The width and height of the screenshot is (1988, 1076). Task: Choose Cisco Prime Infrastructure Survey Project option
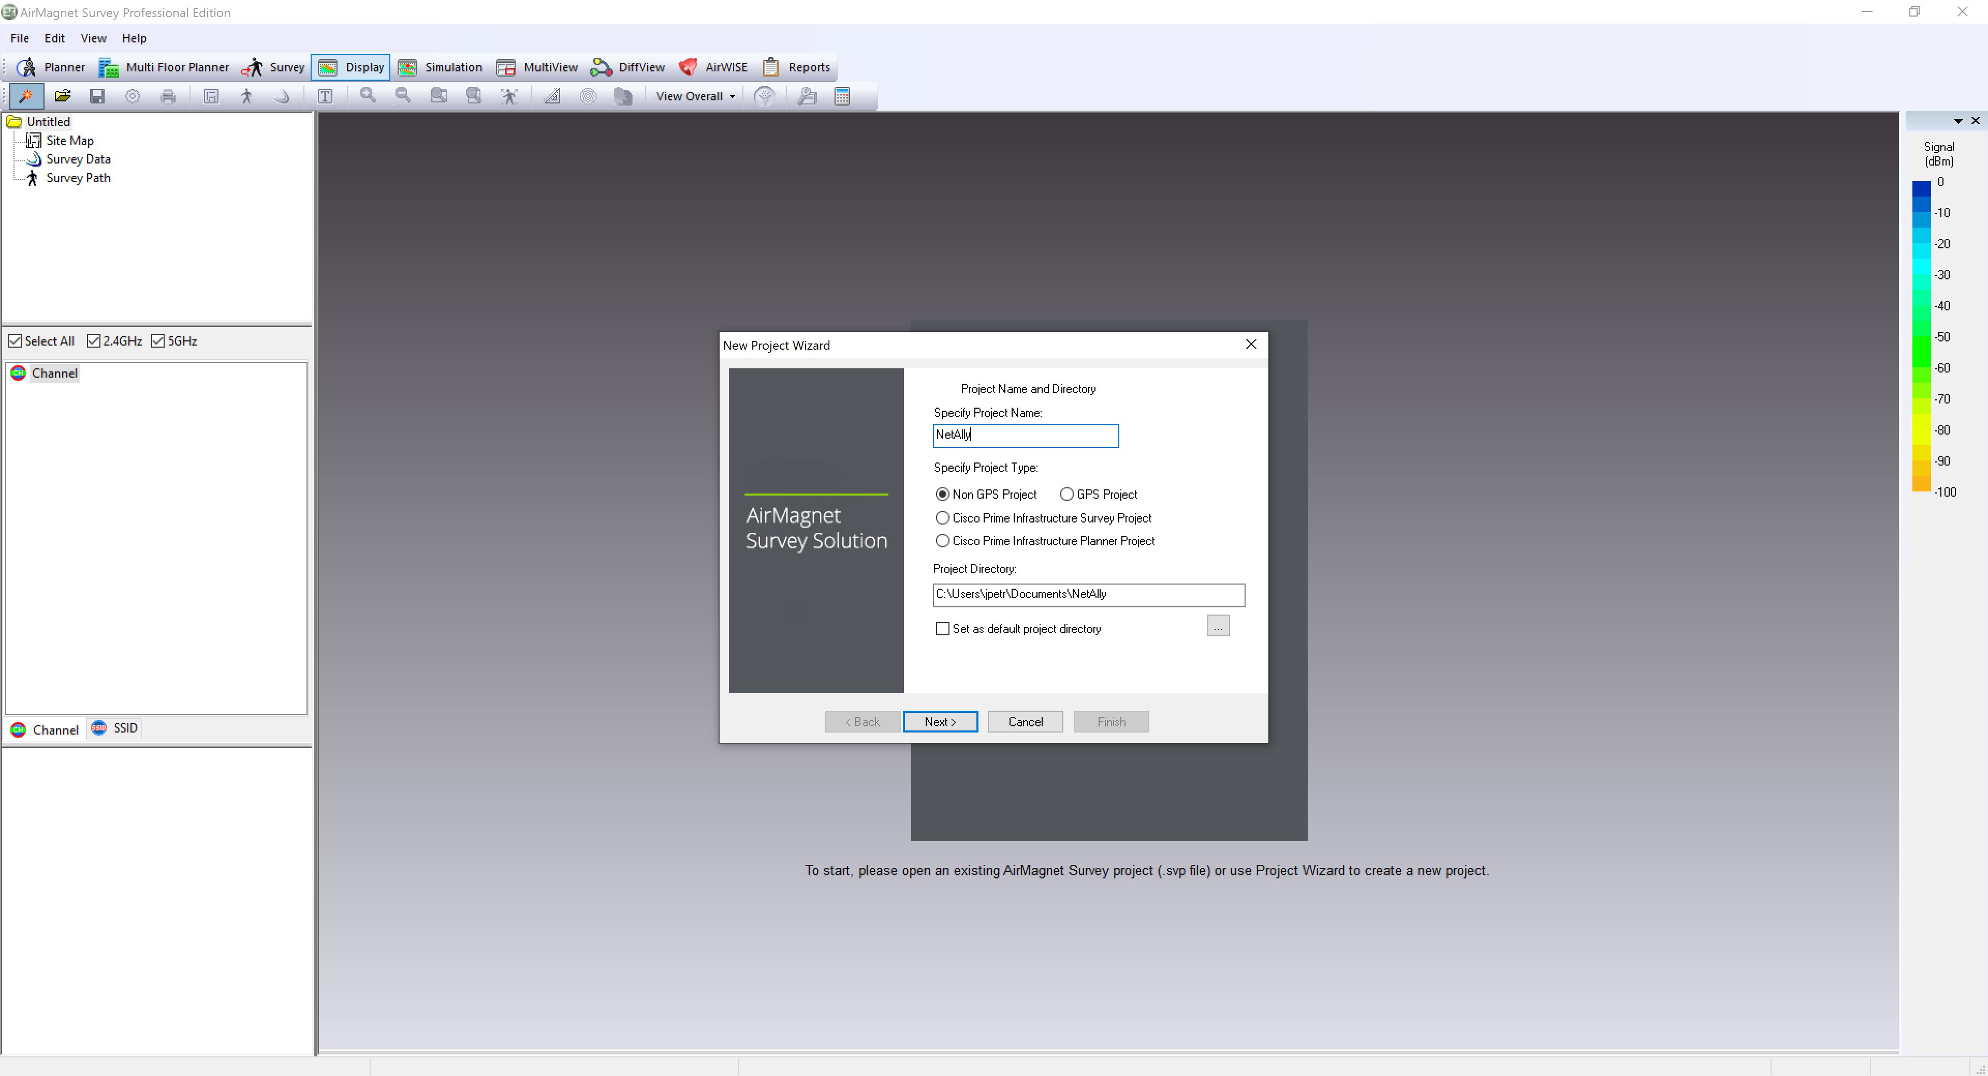942,517
